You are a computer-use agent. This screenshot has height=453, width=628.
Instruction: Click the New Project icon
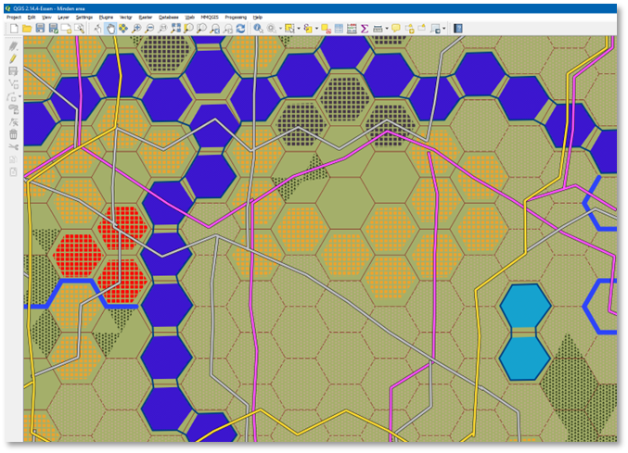click(13, 29)
